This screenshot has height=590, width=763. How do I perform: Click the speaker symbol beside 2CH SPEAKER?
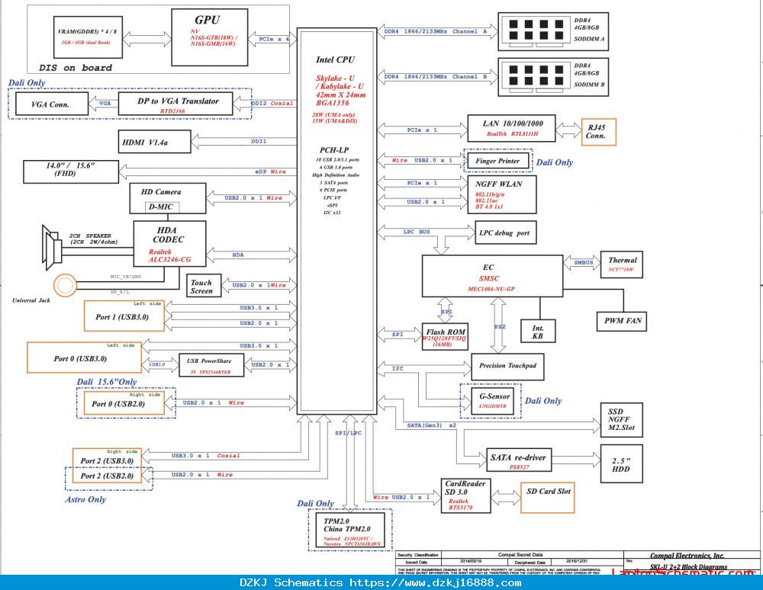[52, 248]
